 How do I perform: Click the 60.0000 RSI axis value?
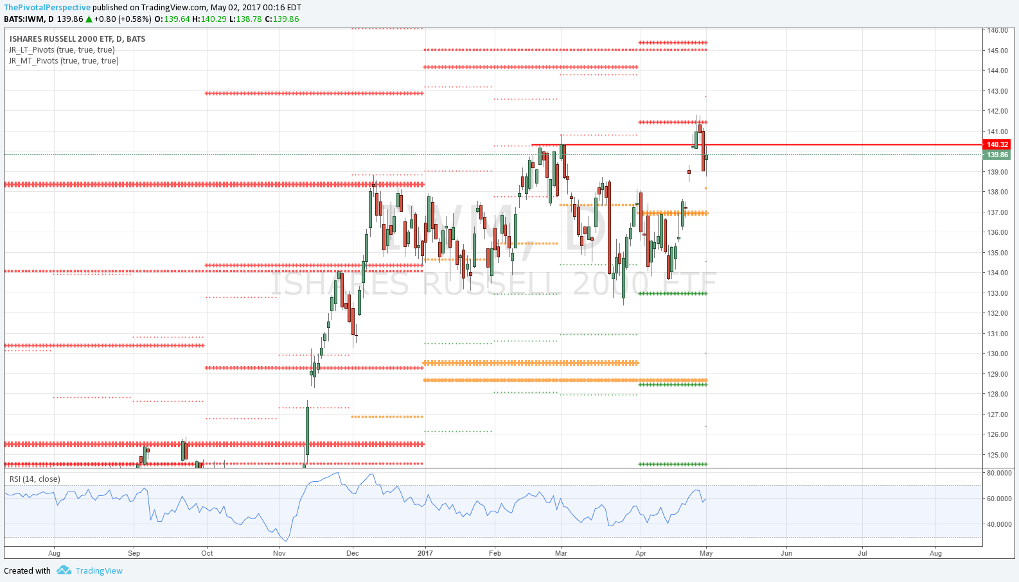click(999, 499)
